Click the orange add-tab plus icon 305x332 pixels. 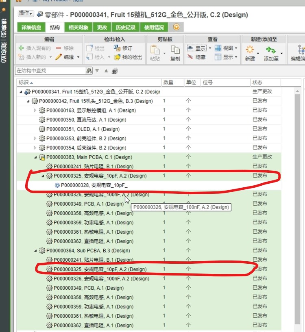click(x=176, y=27)
